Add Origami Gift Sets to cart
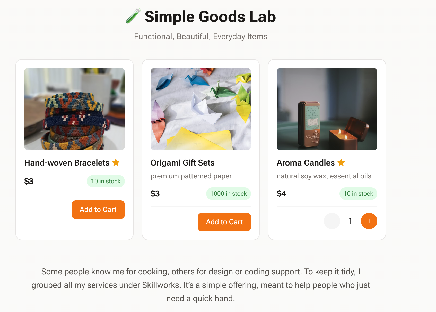 tap(224, 222)
